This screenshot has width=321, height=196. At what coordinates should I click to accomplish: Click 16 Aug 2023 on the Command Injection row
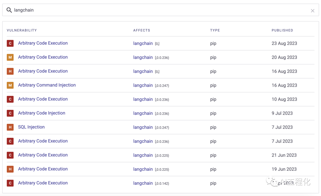click(284, 85)
